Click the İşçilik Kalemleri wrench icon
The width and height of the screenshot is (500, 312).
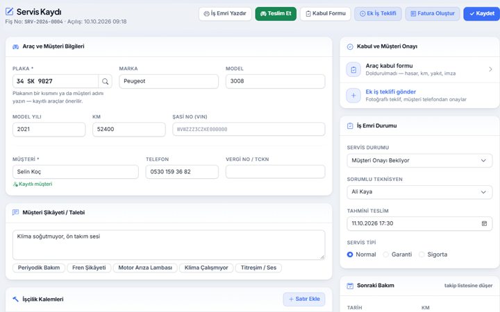pos(15,300)
